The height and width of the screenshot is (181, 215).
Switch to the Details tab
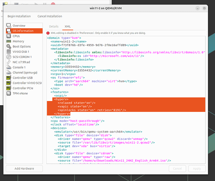[54, 26]
